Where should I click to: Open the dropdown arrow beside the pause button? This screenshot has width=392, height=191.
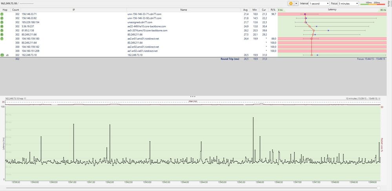pyautogui.click(x=296, y=4)
